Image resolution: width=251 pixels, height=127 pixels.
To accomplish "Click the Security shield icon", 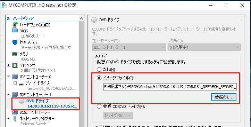I will point(15,42).
